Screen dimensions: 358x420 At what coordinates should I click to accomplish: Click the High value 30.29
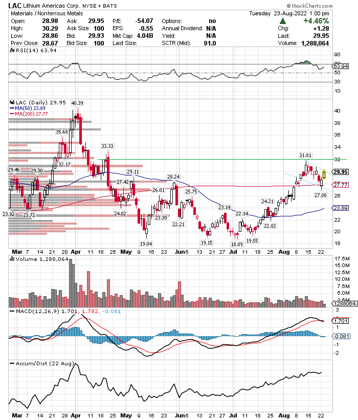(x=50, y=29)
